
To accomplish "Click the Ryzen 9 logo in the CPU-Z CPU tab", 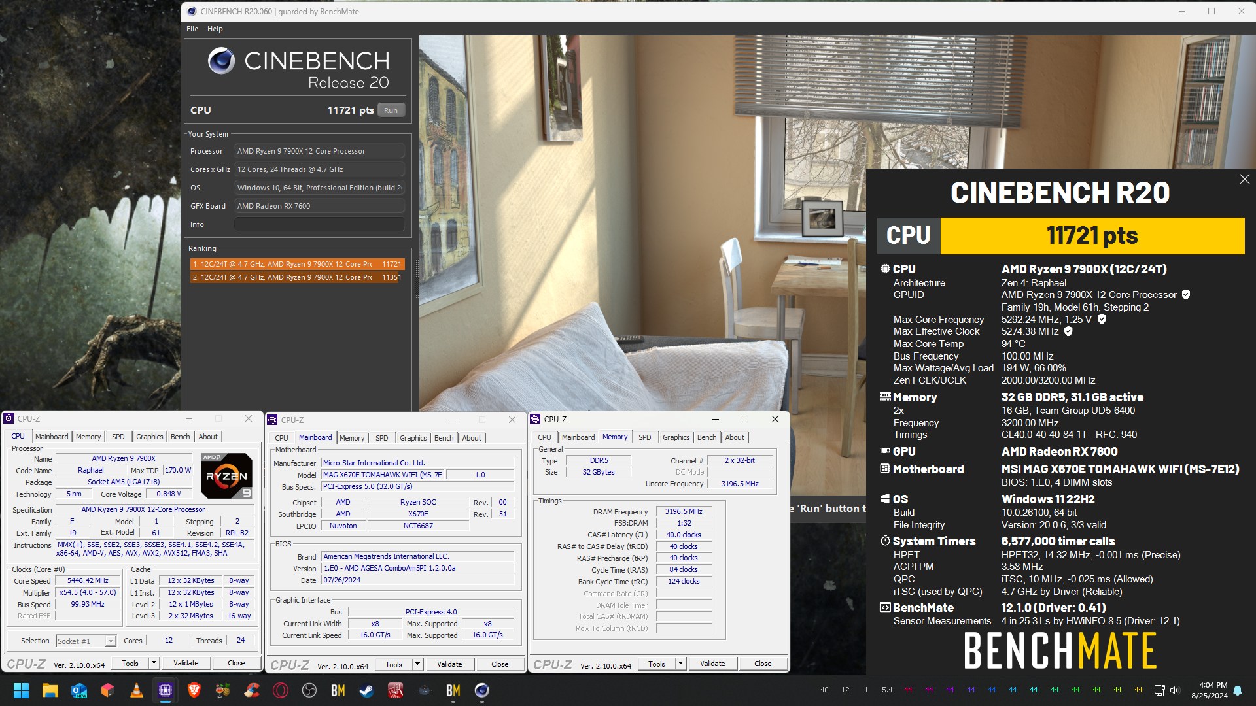I will pyautogui.click(x=226, y=476).
